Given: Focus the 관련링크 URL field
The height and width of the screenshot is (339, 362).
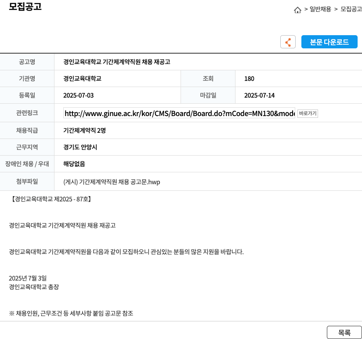Looking at the screenshot, I should pos(179,113).
